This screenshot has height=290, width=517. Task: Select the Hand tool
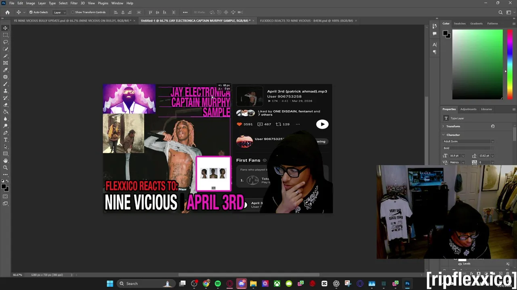pyautogui.click(x=6, y=160)
